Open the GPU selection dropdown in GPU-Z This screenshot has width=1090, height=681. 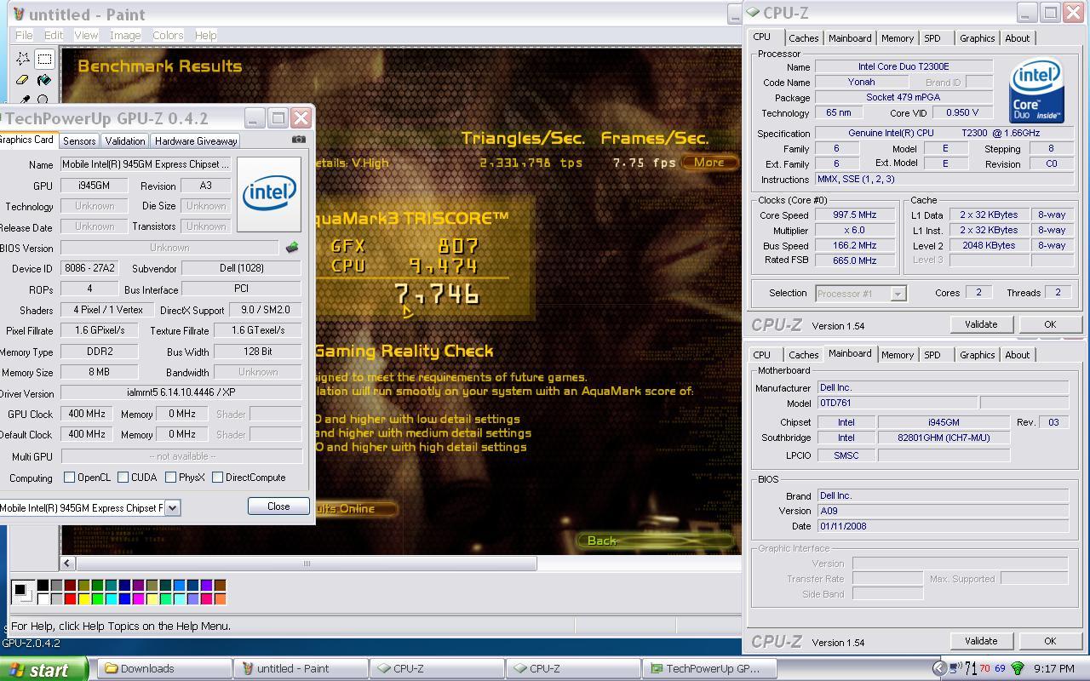[x=172, y=507]
